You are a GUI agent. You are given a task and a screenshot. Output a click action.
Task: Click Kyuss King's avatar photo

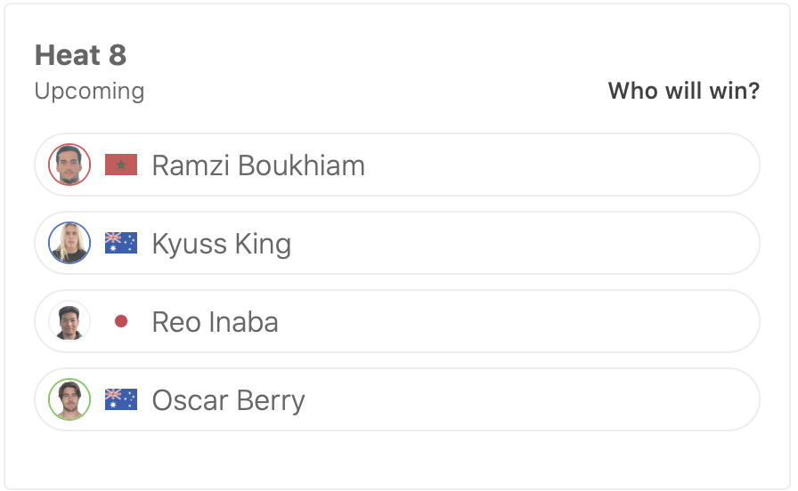pyautogui.click(x=69, y=243)
